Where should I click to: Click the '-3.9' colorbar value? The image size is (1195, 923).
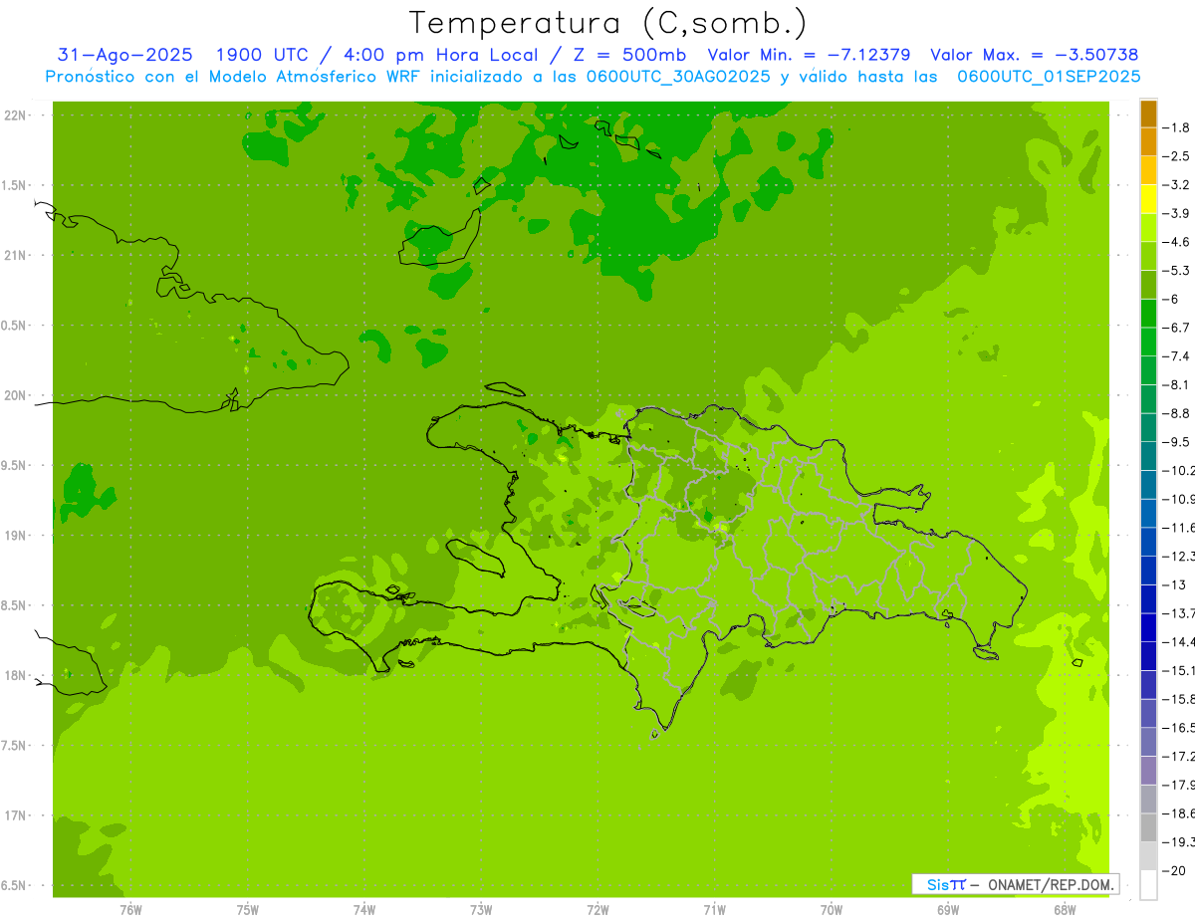pyautogui.click(x=1178, y=213)
